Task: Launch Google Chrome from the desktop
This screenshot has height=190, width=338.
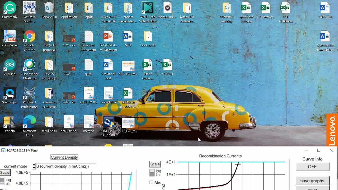Action: (x=29, y=41)
